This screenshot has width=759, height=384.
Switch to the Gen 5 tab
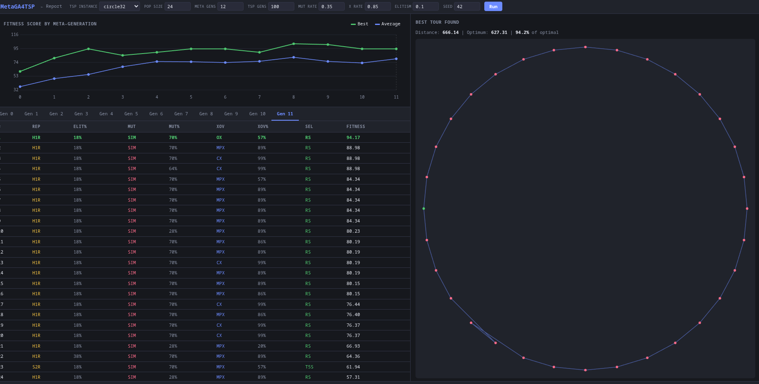pyautogui.click(x=131, y=114)
